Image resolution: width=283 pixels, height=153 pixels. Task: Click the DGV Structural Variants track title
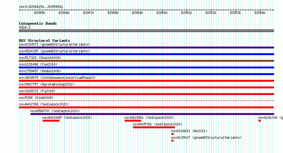[x=45, y=41]
